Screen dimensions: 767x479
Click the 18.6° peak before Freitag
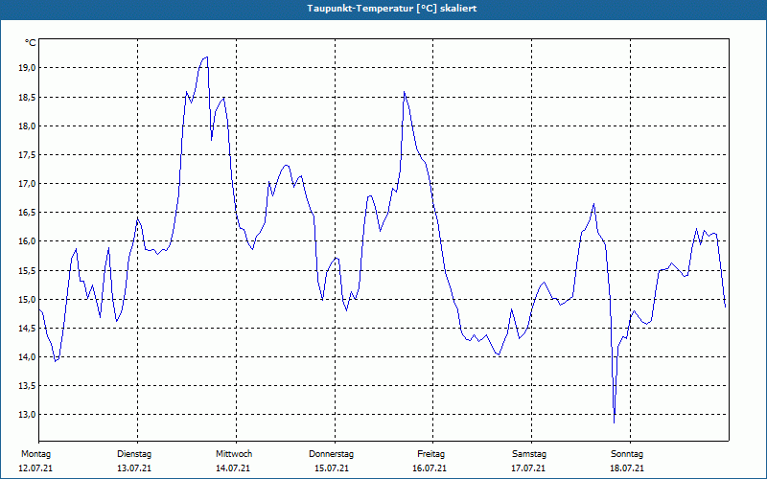pyautogui.click(x=404, y=92)
